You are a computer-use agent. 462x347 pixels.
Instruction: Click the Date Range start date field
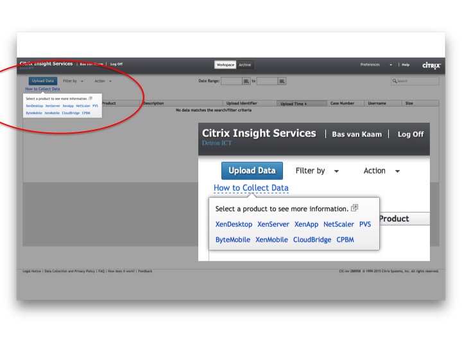click(232, 81)
